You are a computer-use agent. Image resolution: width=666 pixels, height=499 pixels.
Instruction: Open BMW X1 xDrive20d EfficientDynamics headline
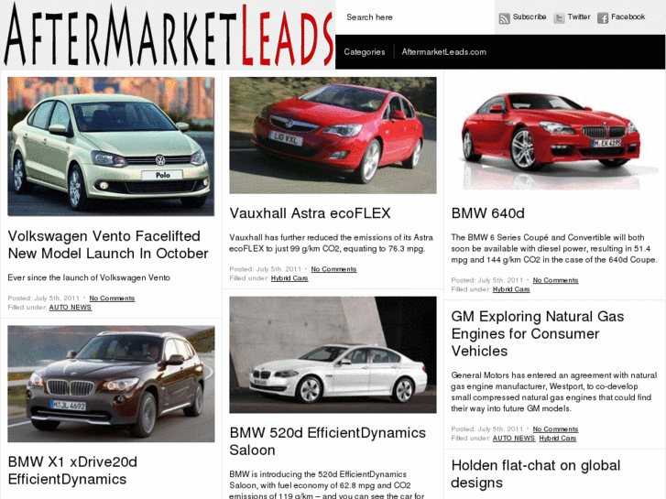coord(72,471)
